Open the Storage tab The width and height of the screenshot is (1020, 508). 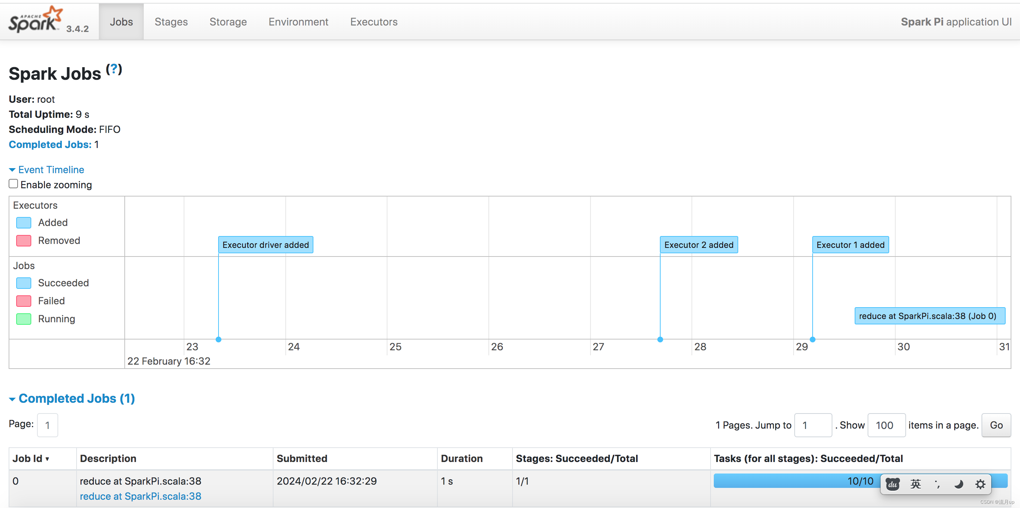[228, 22]
